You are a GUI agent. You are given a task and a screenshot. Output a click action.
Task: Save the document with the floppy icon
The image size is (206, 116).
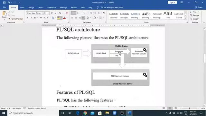click(x=4, y=3)
